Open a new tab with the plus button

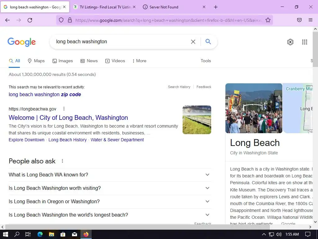click(x=216, y=7)
